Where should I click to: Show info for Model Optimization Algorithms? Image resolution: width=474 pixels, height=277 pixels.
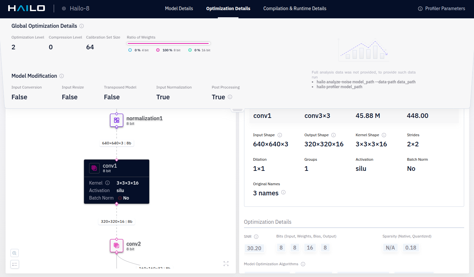[303, 264]
